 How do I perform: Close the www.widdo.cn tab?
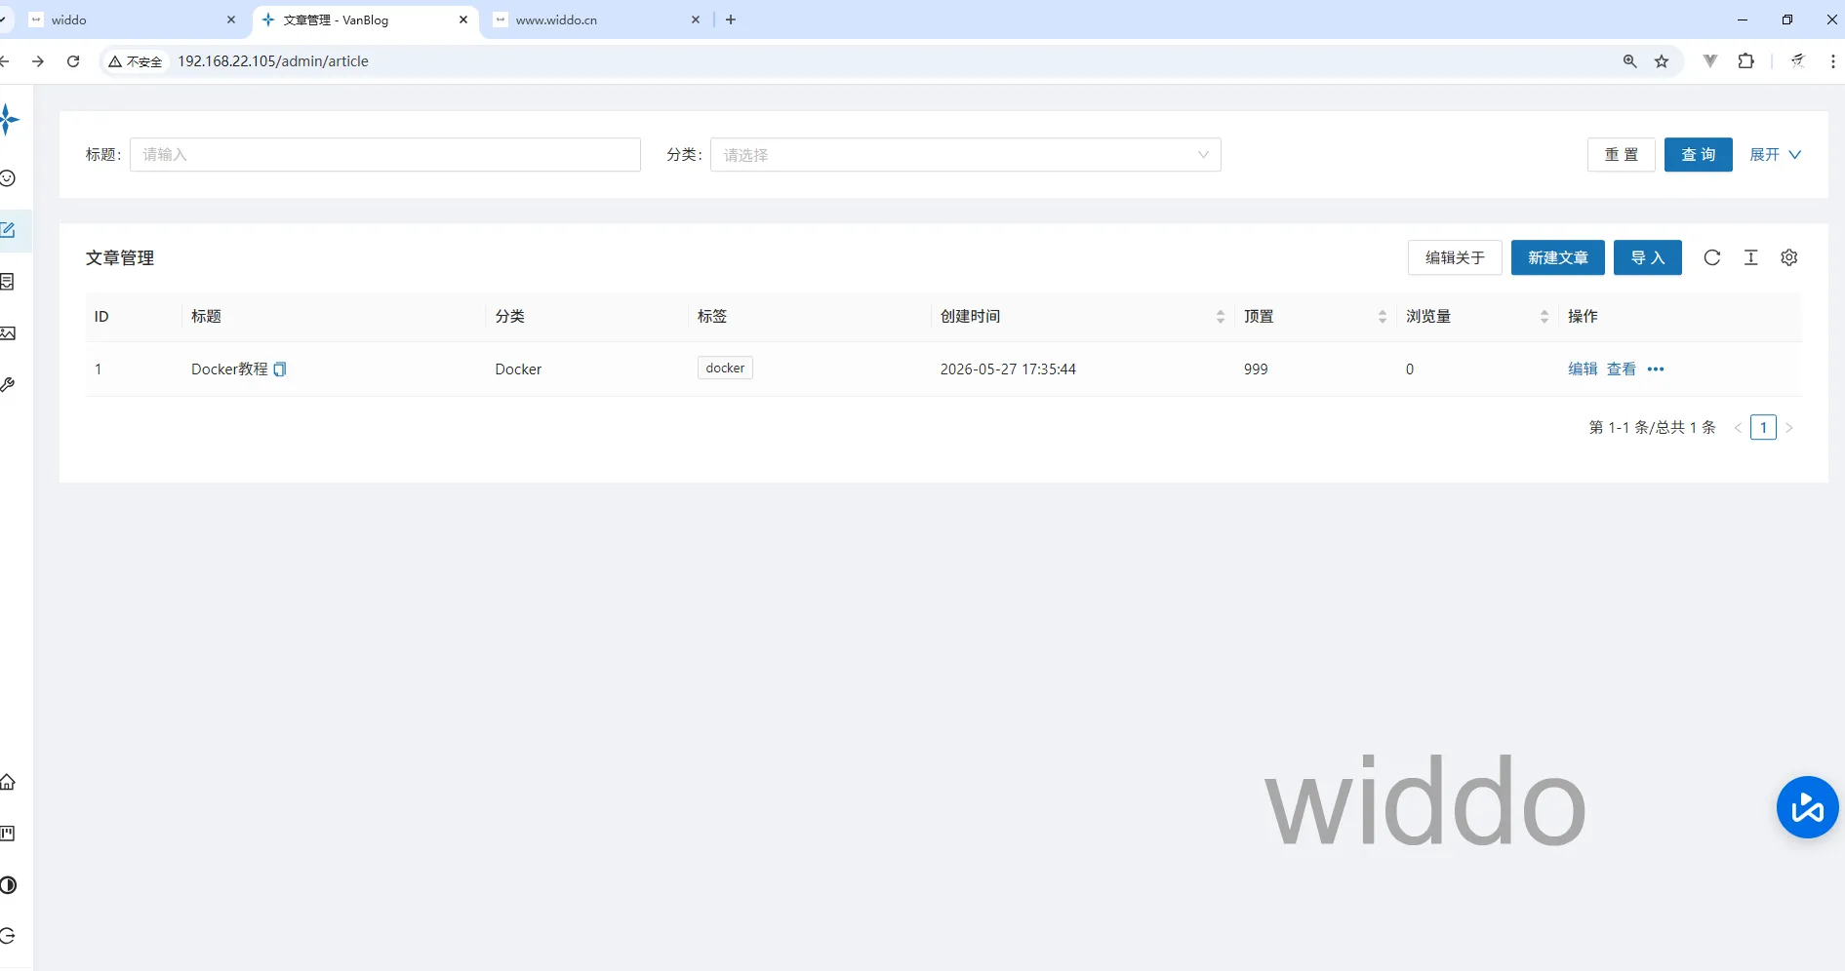[696, 19]
